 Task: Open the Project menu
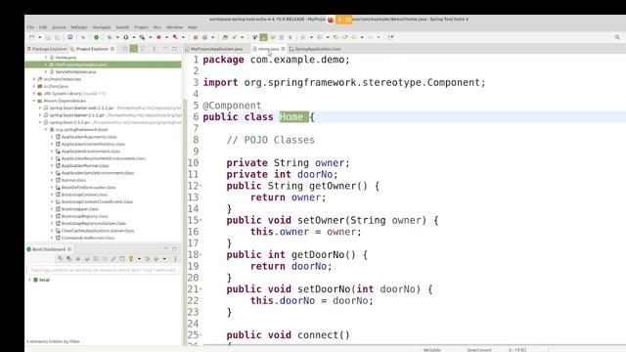pos(141,27)
